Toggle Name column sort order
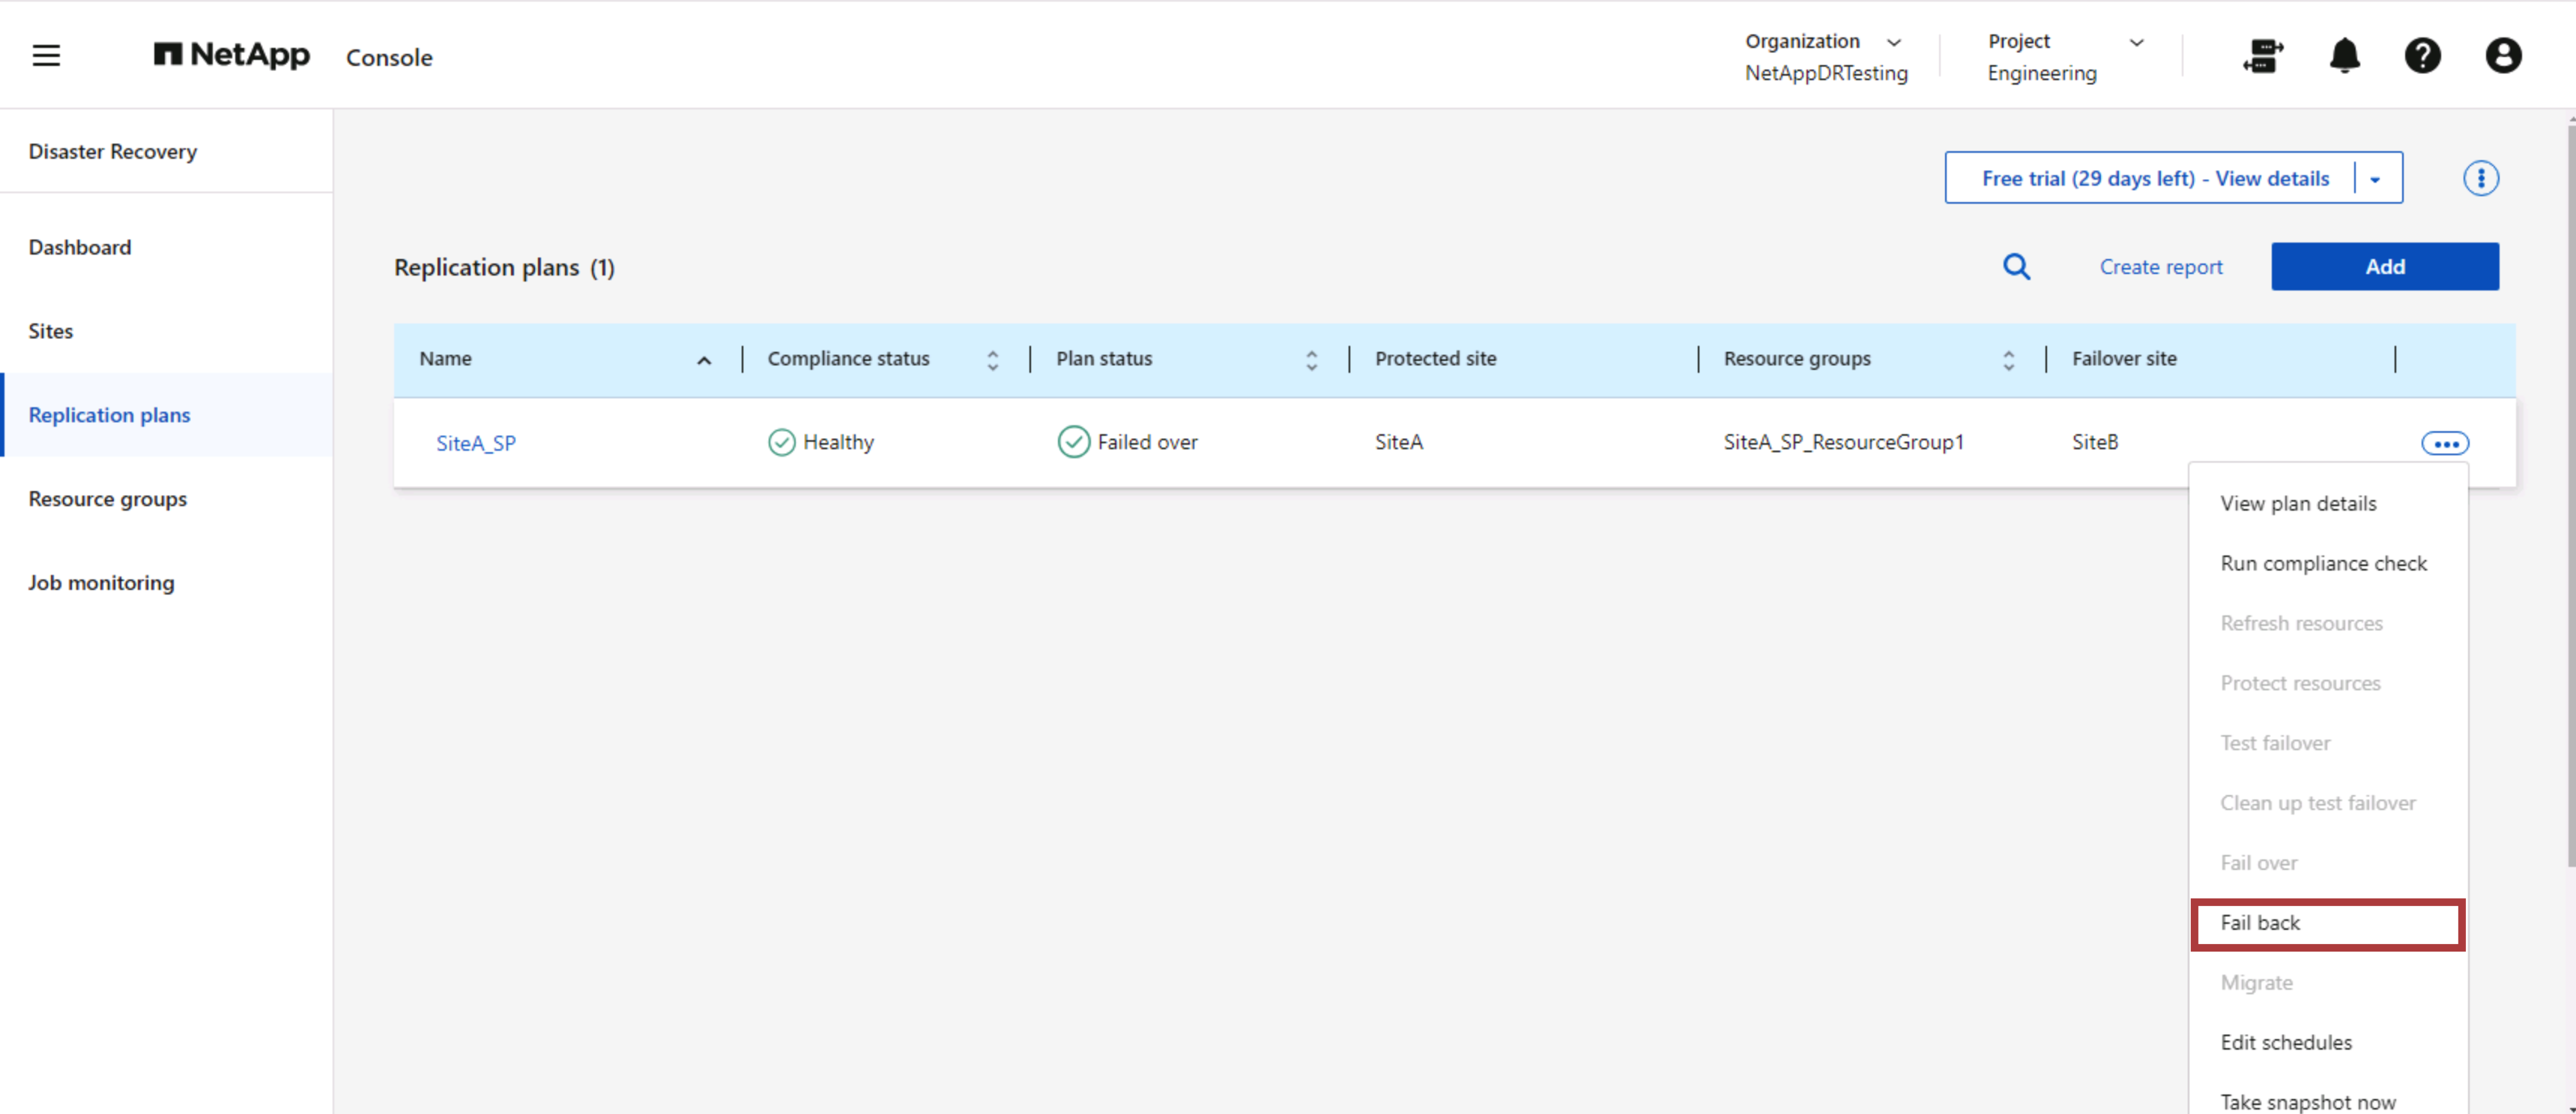2576x1114 pixels. (x=705, y=359)
